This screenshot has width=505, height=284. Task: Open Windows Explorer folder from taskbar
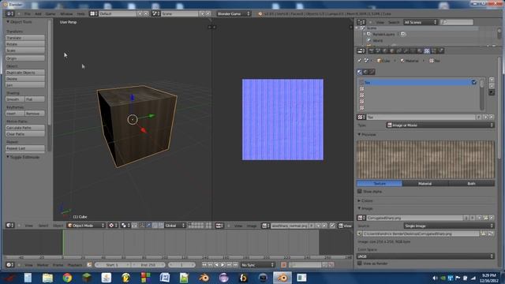[x=47, y=278]
